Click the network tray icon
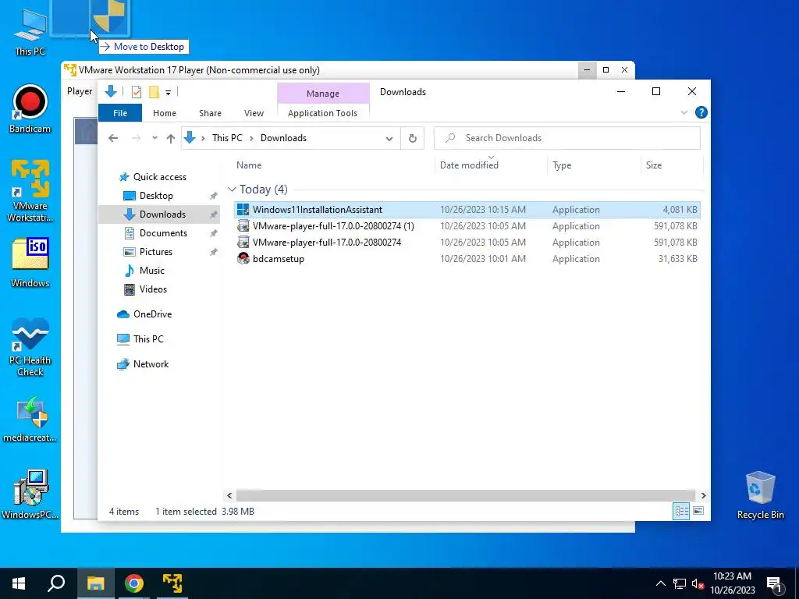Screen dimensions: 799x599 click(x=680, y=583)
